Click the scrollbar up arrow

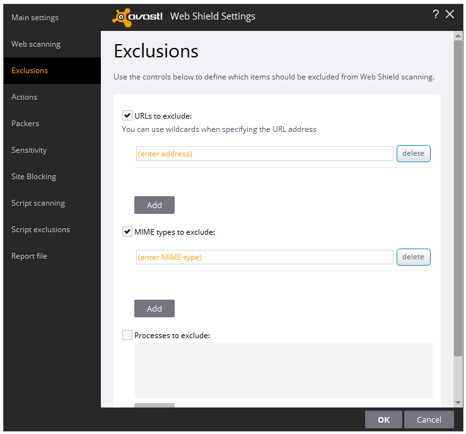(458, 36)
